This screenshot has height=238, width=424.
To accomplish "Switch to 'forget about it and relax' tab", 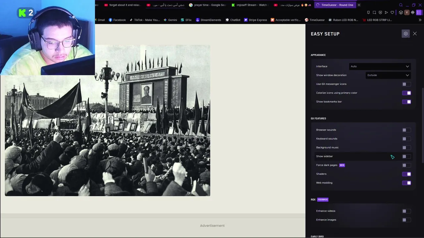I will click(123, 5).
